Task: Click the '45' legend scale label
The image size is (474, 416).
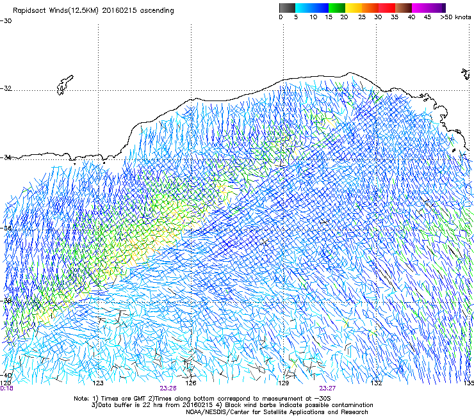Action: [427, 17]
